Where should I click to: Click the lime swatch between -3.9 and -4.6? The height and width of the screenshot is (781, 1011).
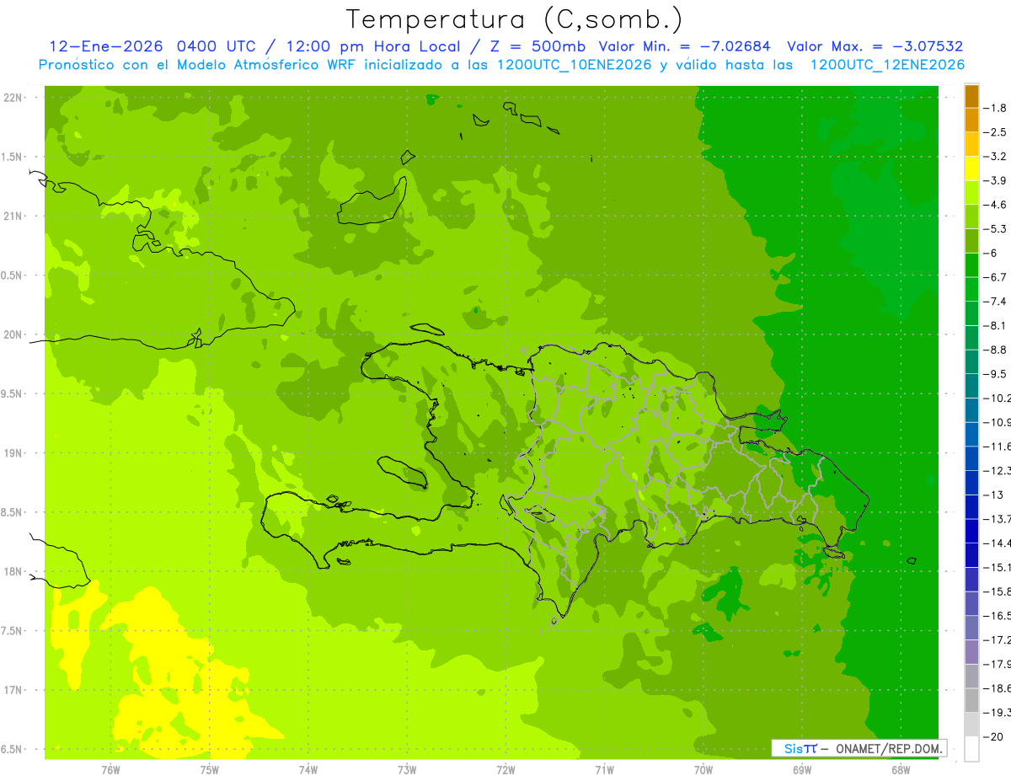(971, 193)
